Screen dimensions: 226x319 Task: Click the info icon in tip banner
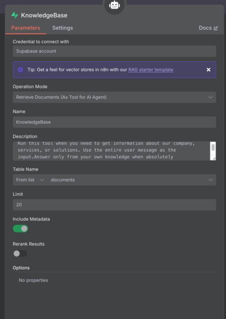click(20, 70)
